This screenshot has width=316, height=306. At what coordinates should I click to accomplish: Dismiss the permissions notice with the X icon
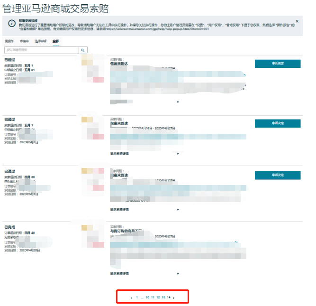point(297,21)
